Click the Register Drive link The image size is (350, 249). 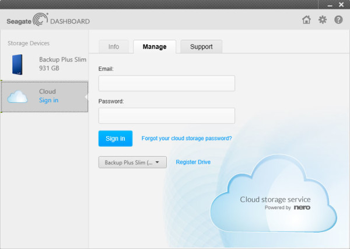(193, 162)
